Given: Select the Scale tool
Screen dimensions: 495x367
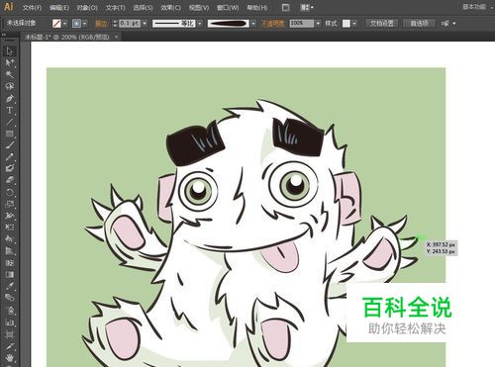Looking at the screenshot, I should point(9,204).
